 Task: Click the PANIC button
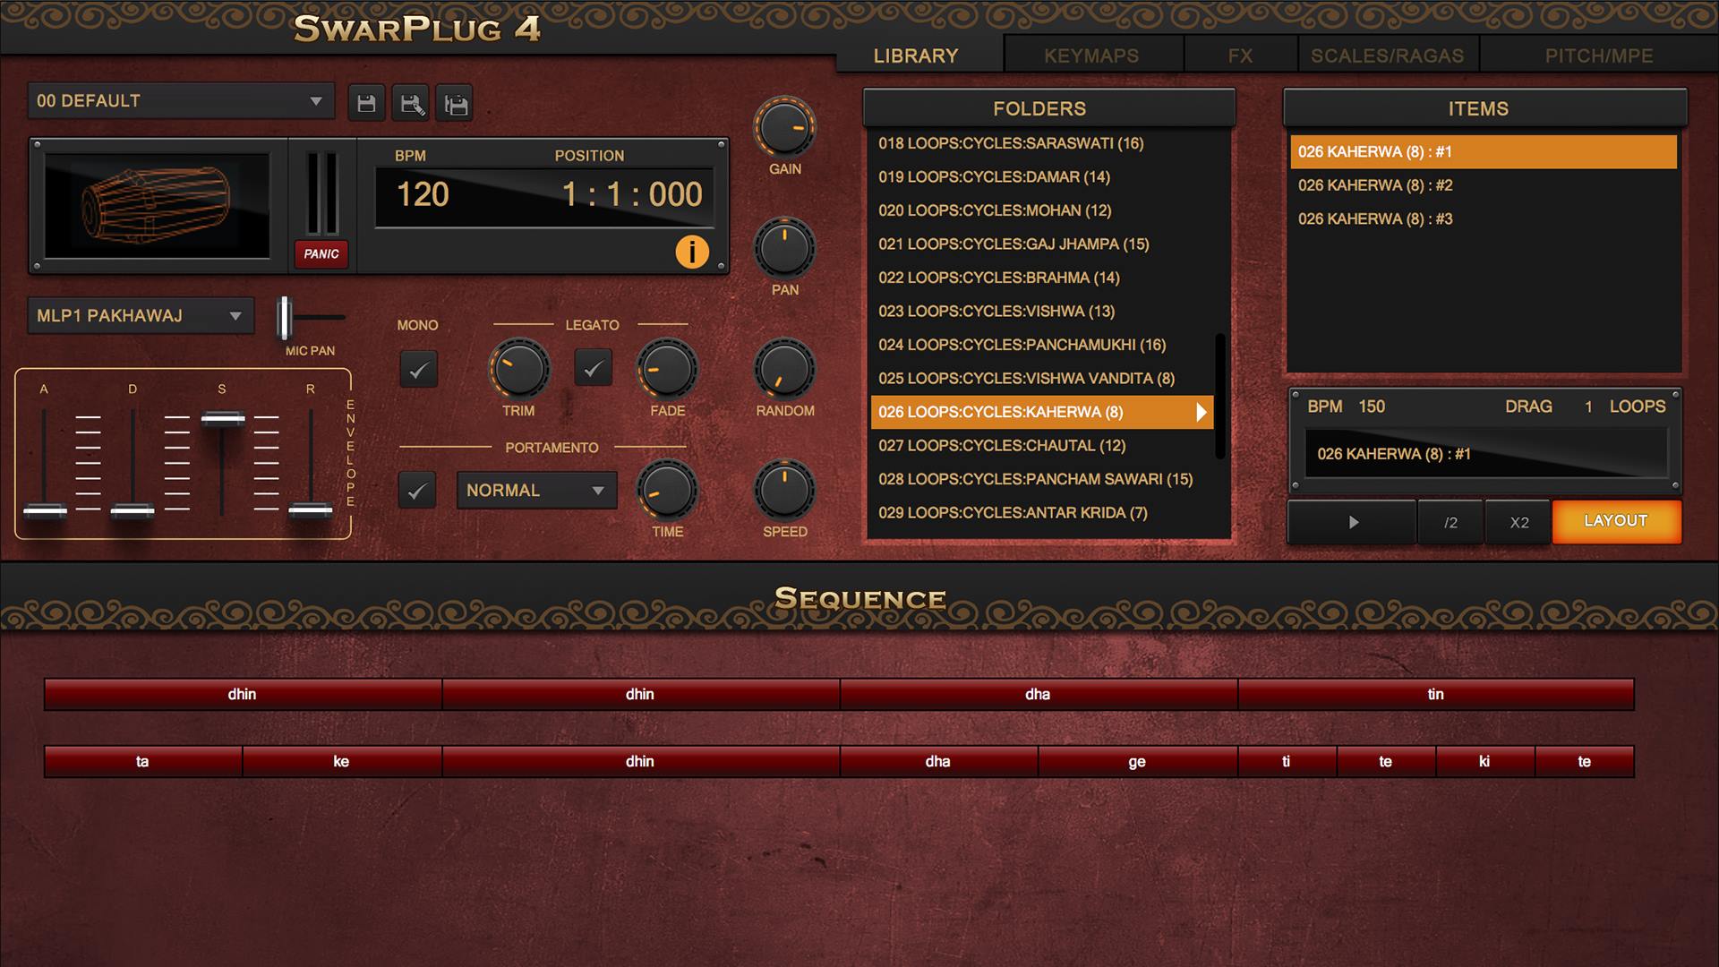(x=321, y=254)
